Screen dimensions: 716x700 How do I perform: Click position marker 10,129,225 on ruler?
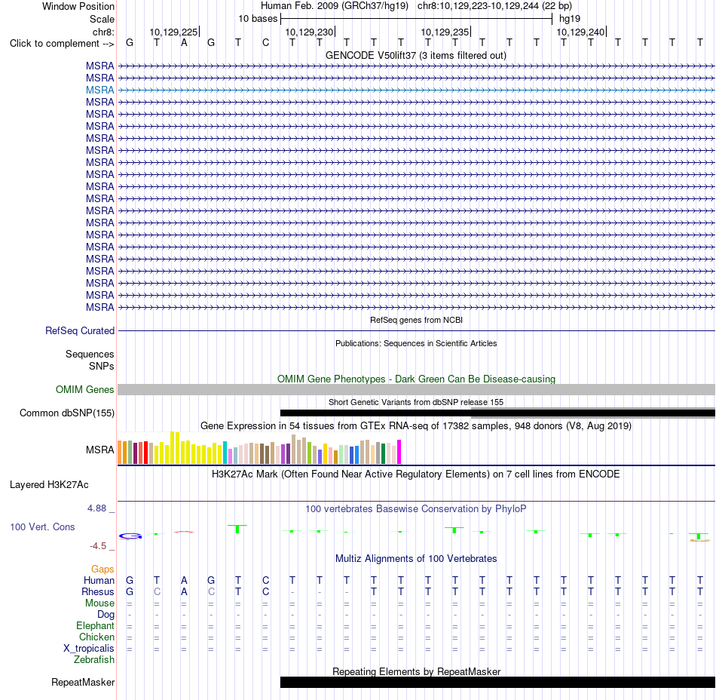click(x=174, y=32)
